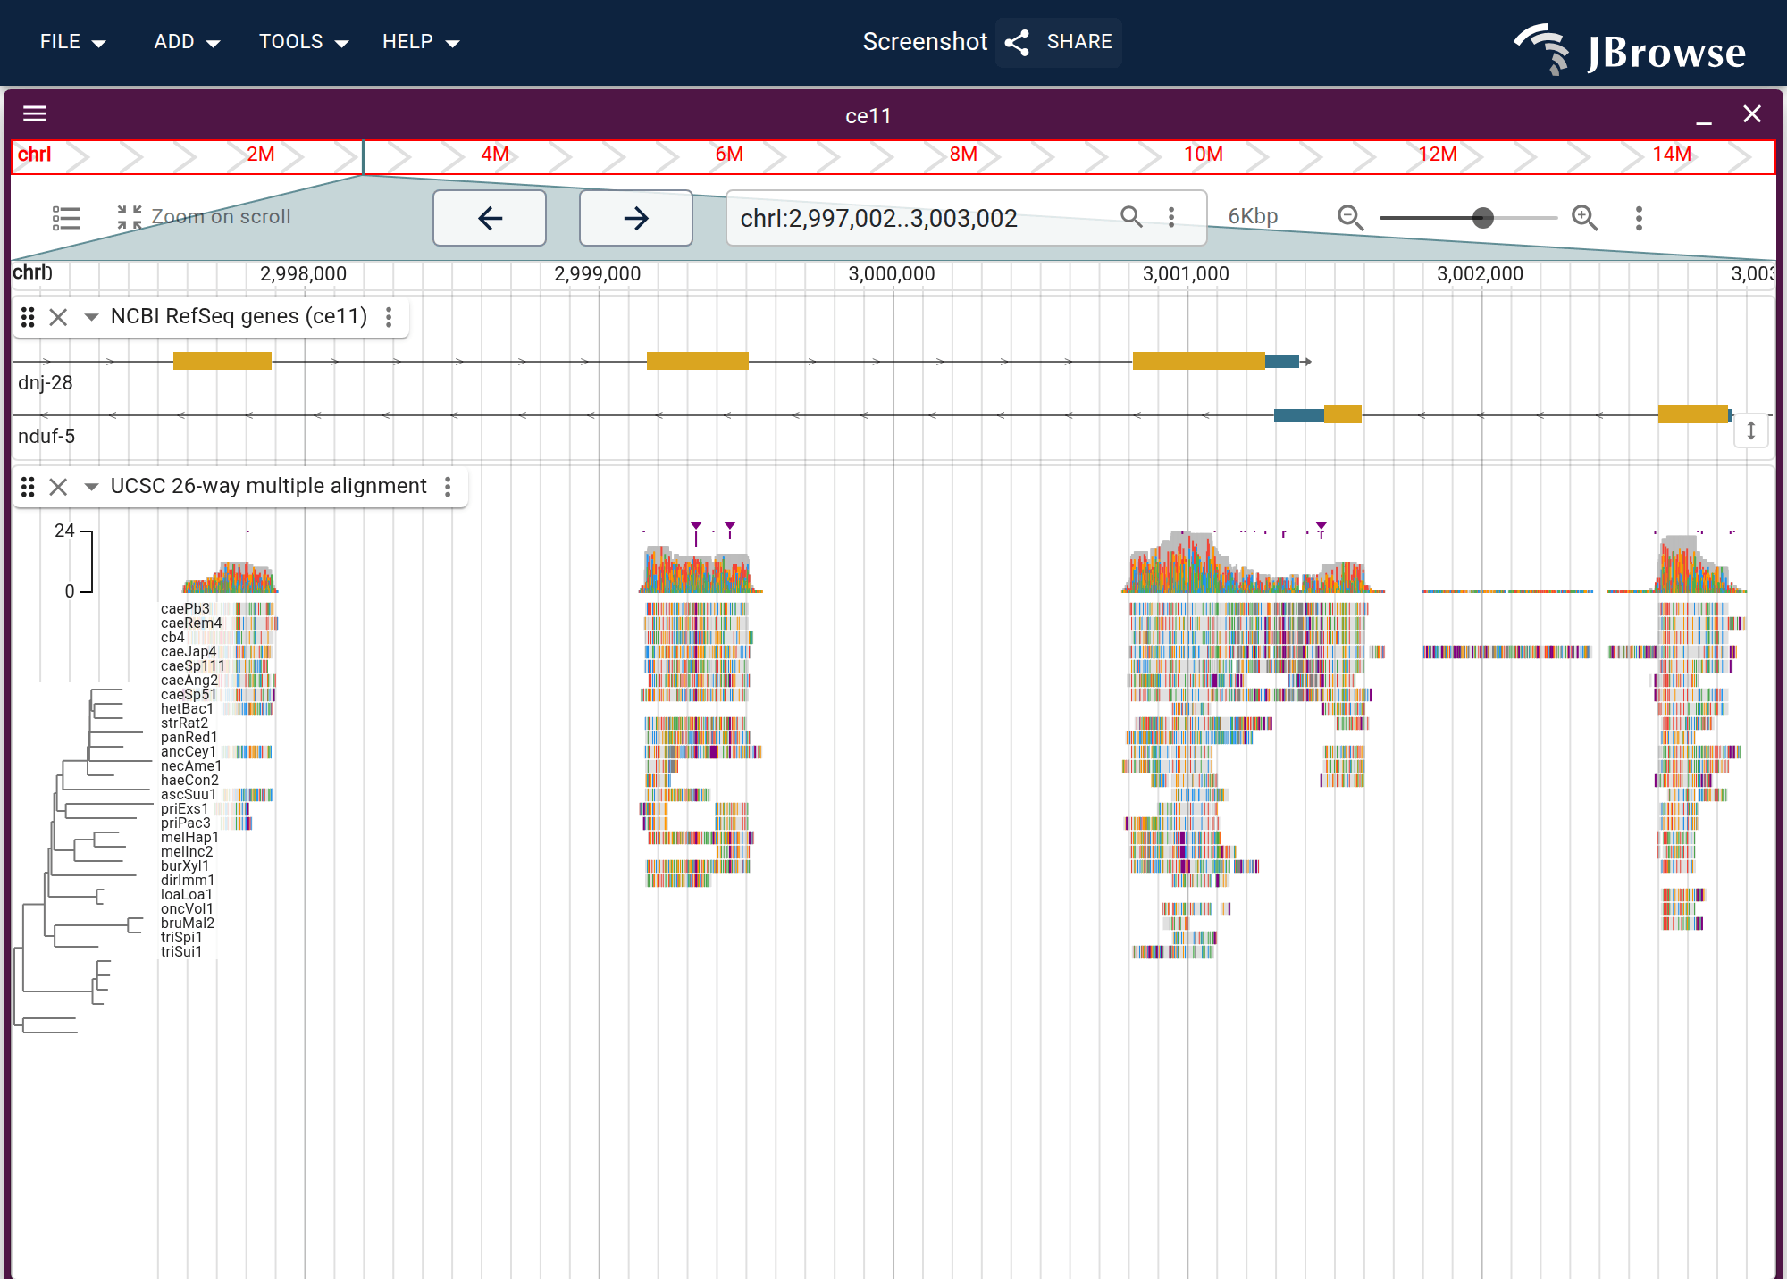Pan left with the back arrow button
Viewport: 1787px width, 1279px height.
click(x=490, y=218)
